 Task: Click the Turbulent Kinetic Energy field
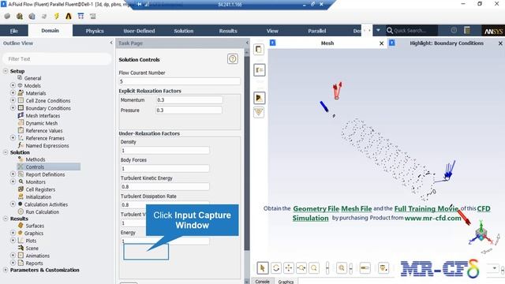coord(165,186)
